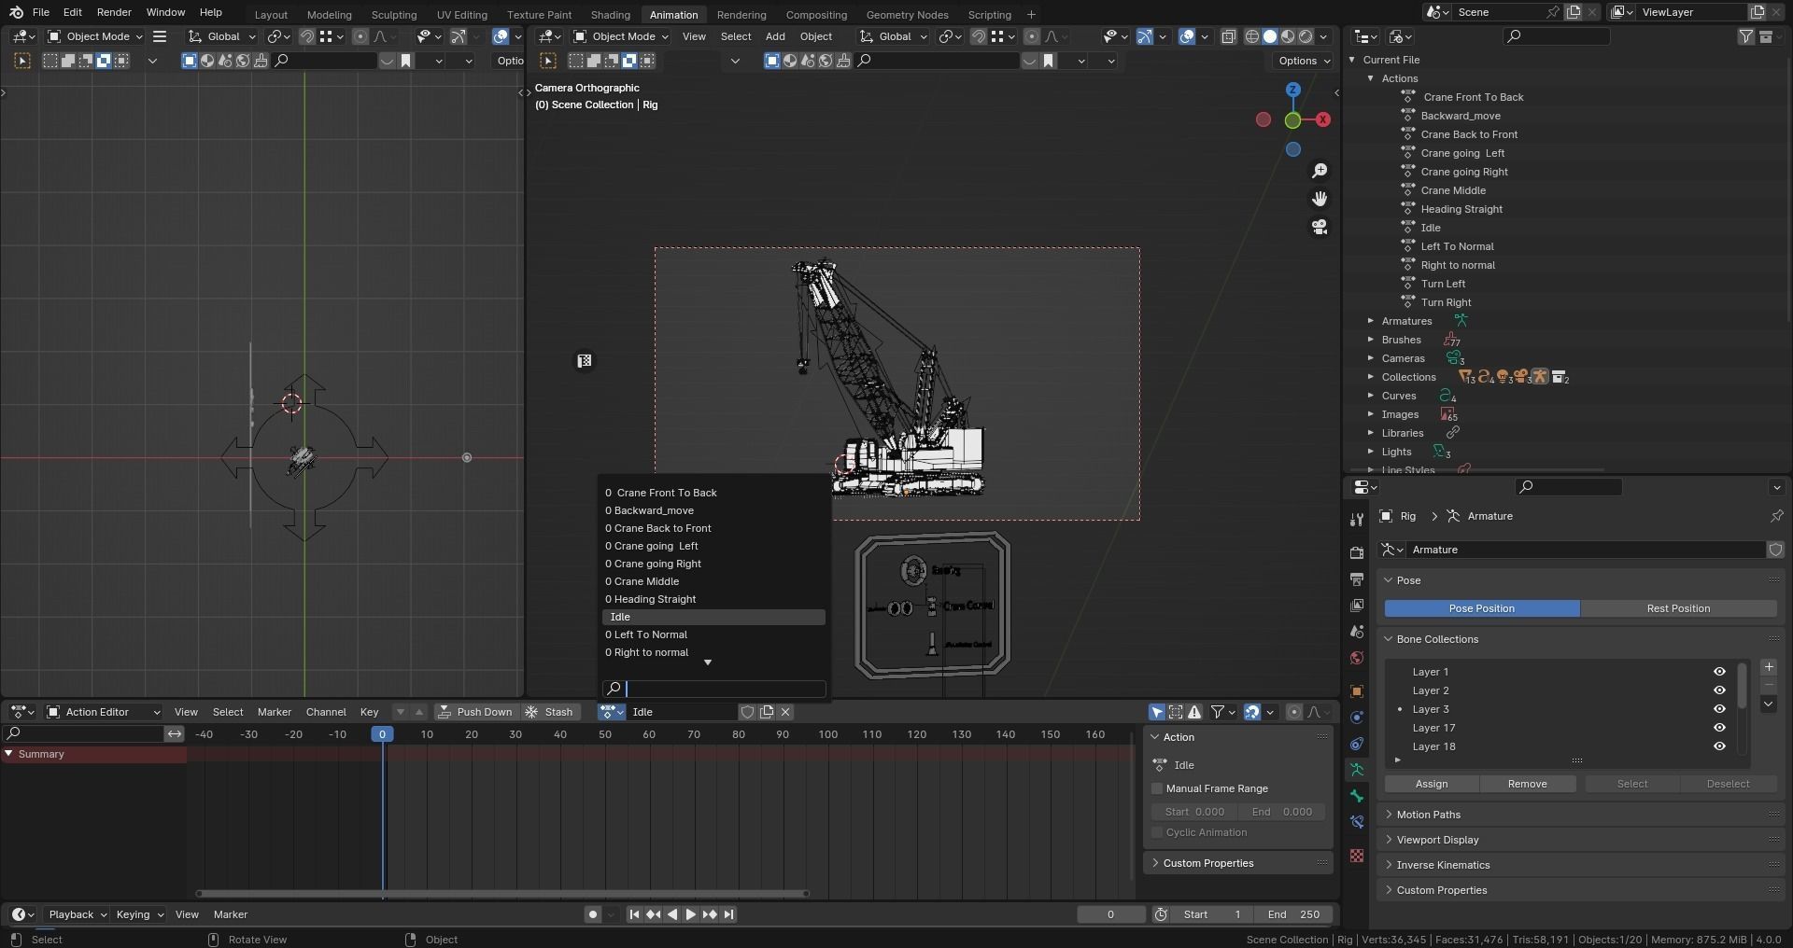
Task: Jump to previous keyframe
Action: [x=653, y=914]
